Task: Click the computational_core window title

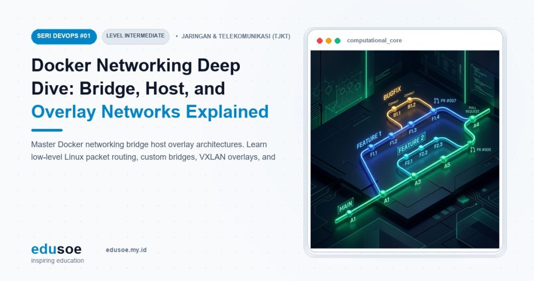Action: click(374, 41)
